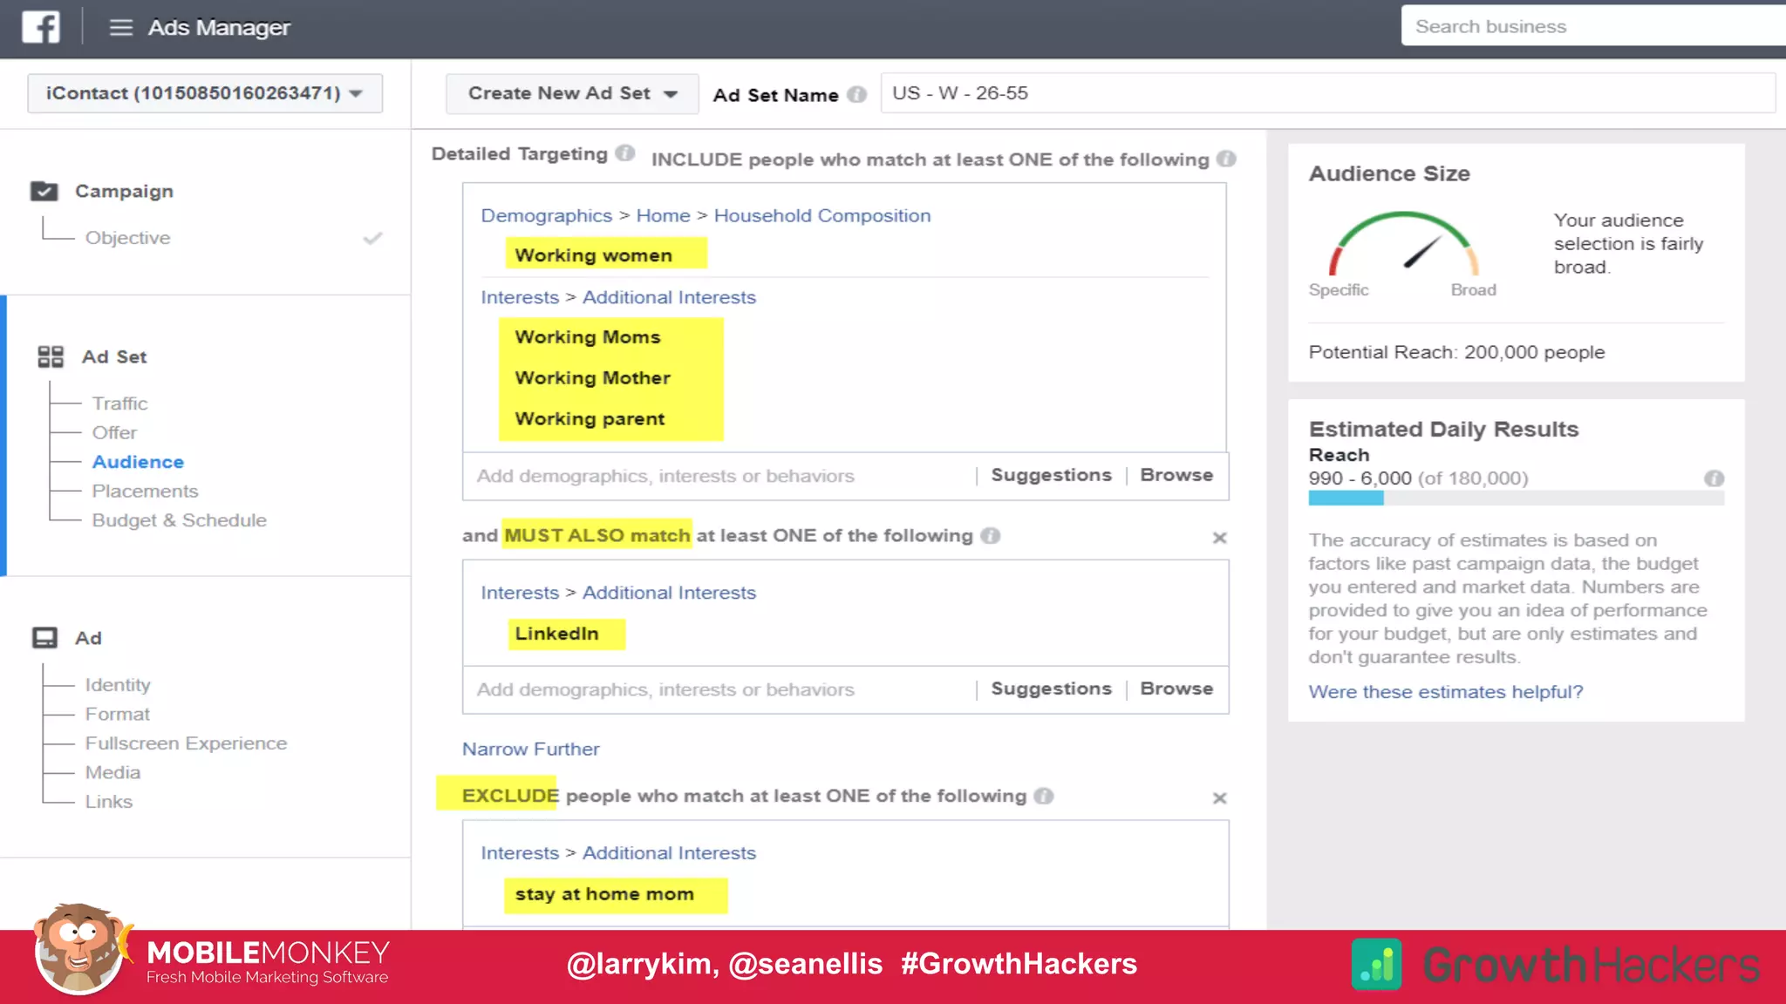Click the Household Composition breadcrumb link
The image size is (1786, 1004).
pyautogui.click(x=821, y=215)
